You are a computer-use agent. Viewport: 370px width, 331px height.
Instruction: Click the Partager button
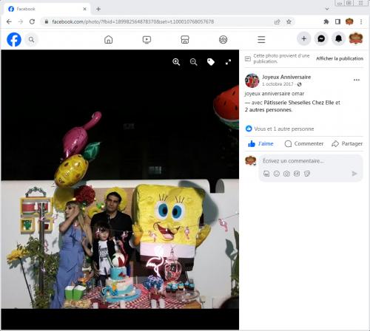click(x=347, y=143)
